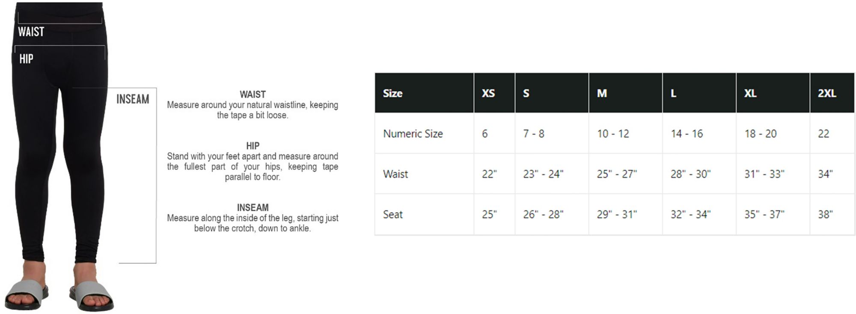Select the Numeric Size row label
Image resolution: width=856 pixels, height=314 pixels.
tap(413, 133)
